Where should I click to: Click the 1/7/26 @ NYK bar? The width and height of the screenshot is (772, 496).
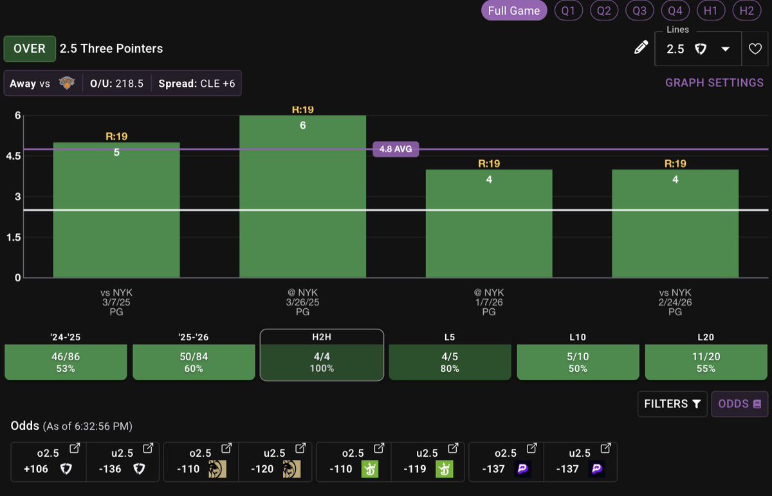489,224
